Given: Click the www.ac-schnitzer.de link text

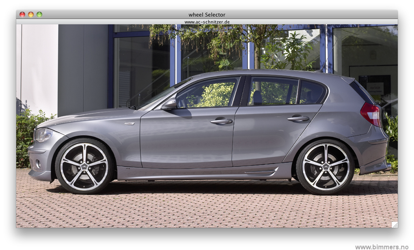Looking at the screenshot, I should tap(207, 22).
